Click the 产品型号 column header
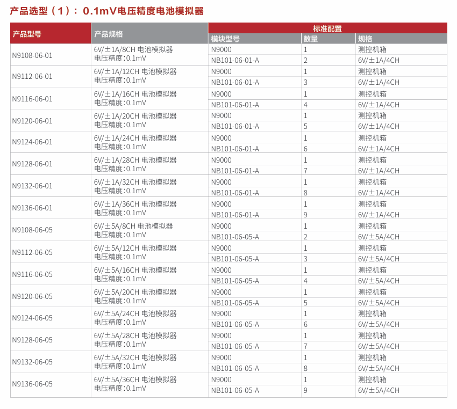457x409 pixels. pos(27,34)
